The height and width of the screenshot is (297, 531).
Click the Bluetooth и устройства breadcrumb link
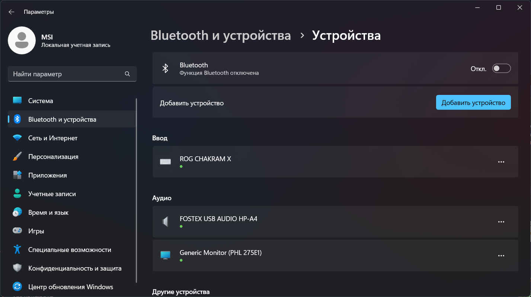click(221, 36)
